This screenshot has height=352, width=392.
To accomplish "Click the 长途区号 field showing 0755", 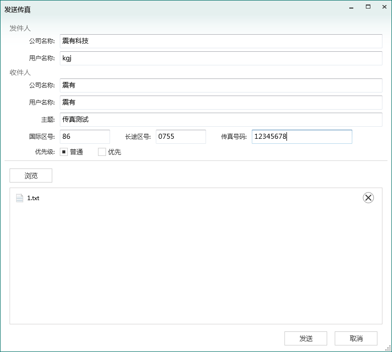I will (180, 137).
